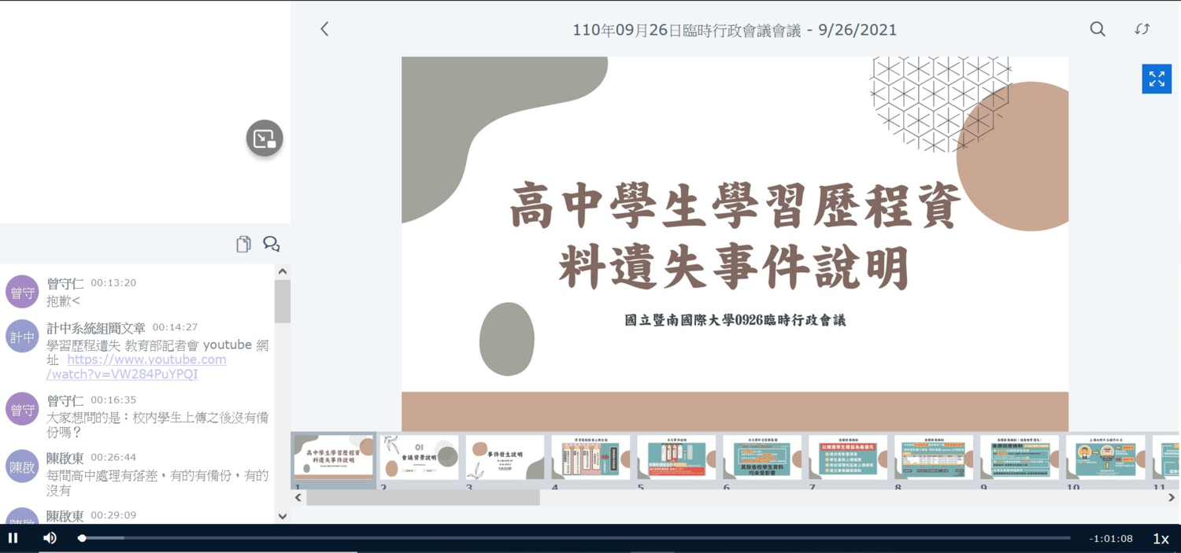The height and width of the screenshot is (553, 1181).
Task: Select slide thumbnail 5
Action: (676, 457)
